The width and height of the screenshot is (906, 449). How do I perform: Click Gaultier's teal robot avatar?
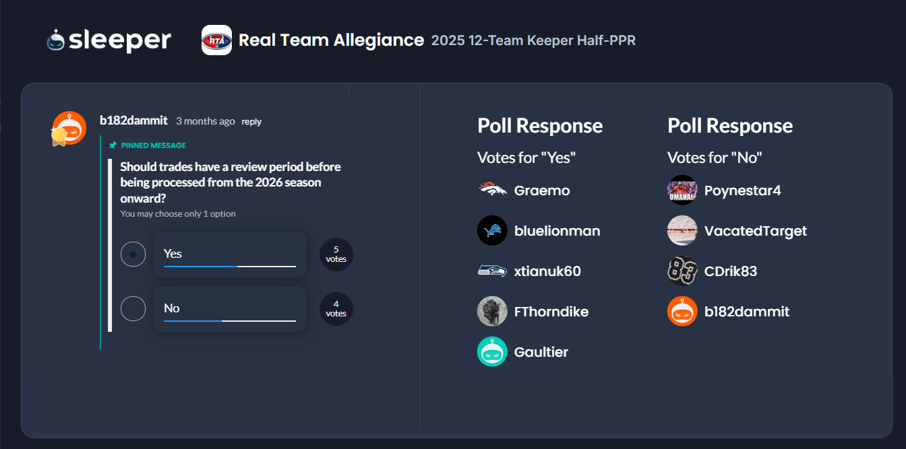point(492,352)
